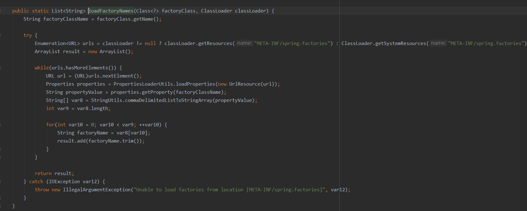Click the public keyword in method signature
This screenshot has height=211, width=527.
21,11
